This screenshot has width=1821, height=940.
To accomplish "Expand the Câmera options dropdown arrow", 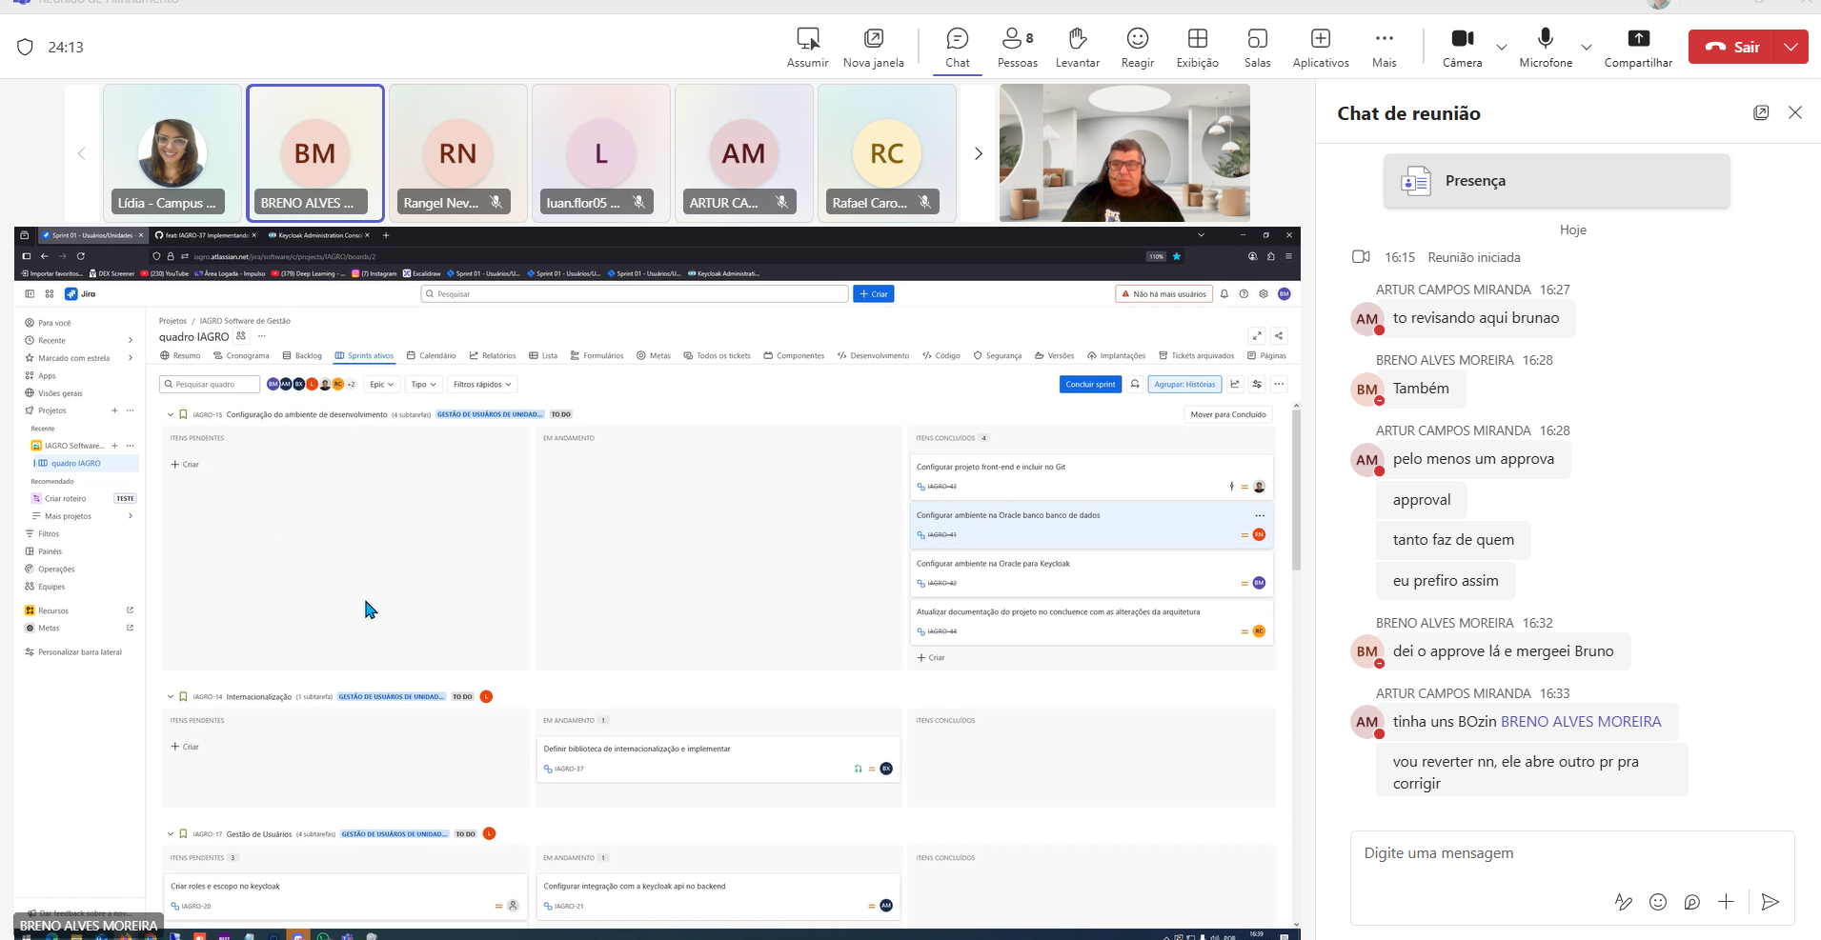I will point(1502,47).
